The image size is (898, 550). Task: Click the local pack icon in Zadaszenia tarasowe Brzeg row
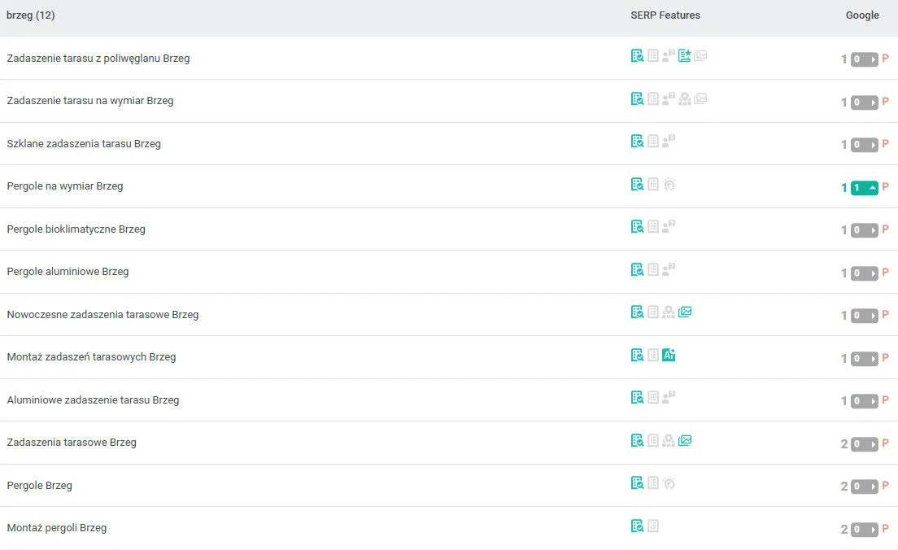669,441
